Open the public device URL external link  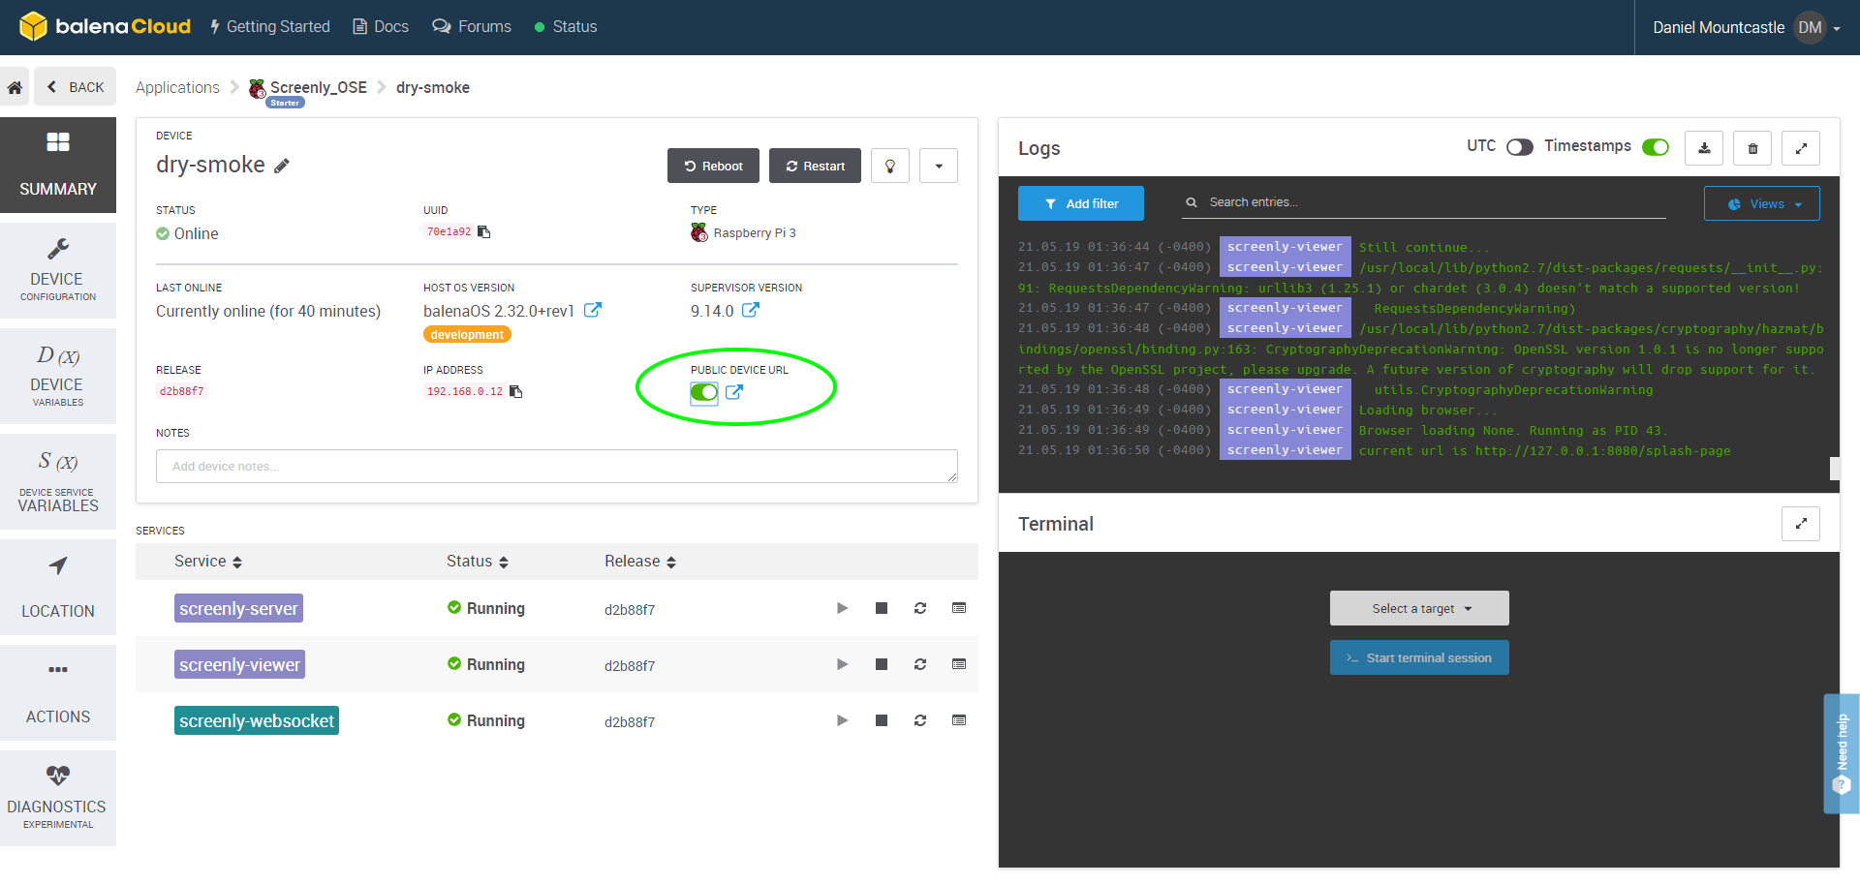(734, 392)
